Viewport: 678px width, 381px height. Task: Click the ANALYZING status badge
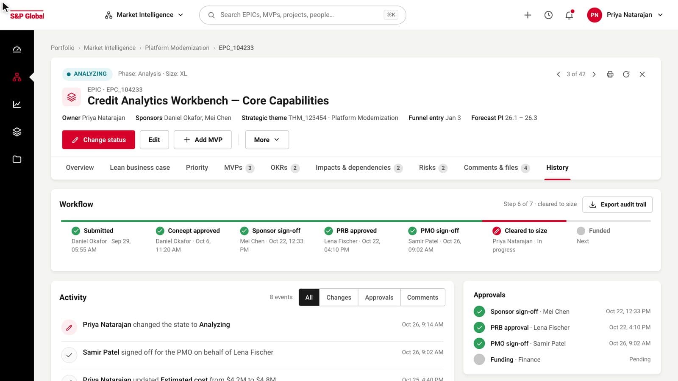(x=87, y=74)
